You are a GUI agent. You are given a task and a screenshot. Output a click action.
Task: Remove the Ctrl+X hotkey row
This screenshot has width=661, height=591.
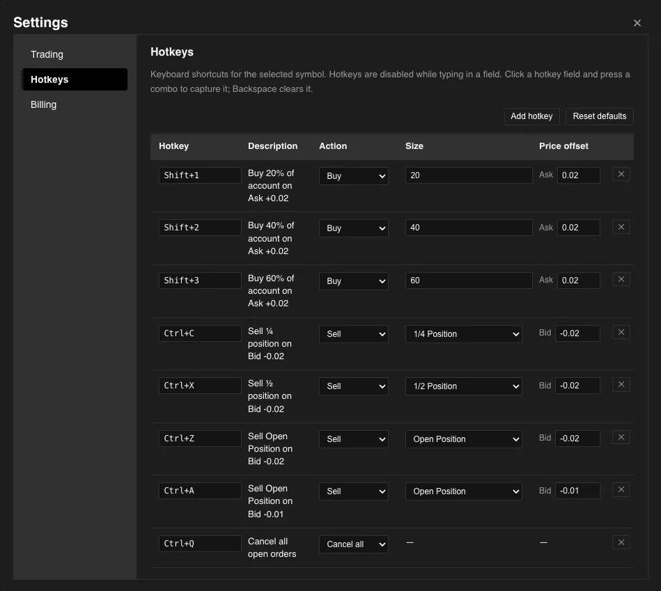pos(621,384)
